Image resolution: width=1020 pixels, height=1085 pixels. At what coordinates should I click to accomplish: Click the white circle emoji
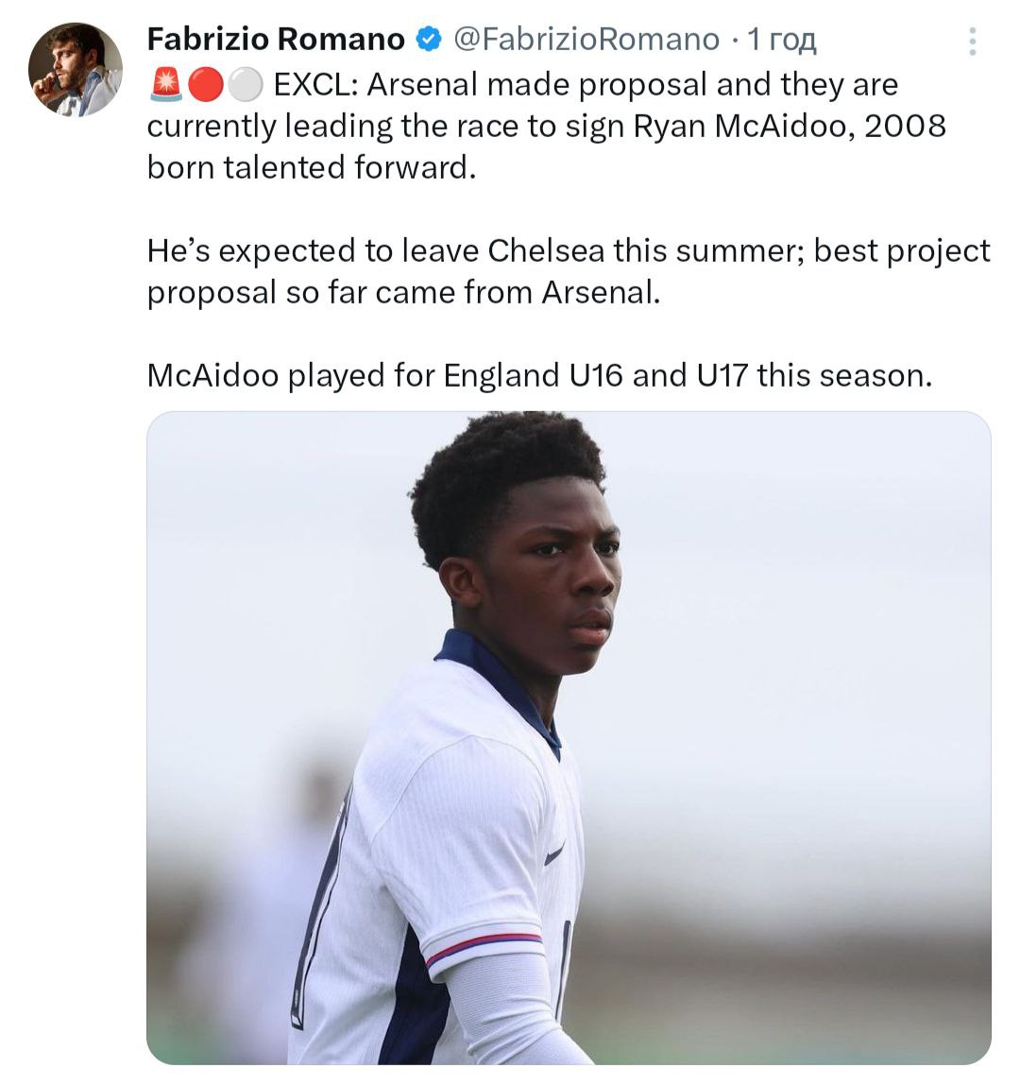tap(245, 86)
